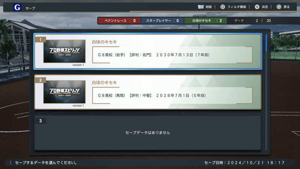The width and height of the screenshot is (300, 169).
Task: Select 削除 delete option
Action: coord(208,7)
